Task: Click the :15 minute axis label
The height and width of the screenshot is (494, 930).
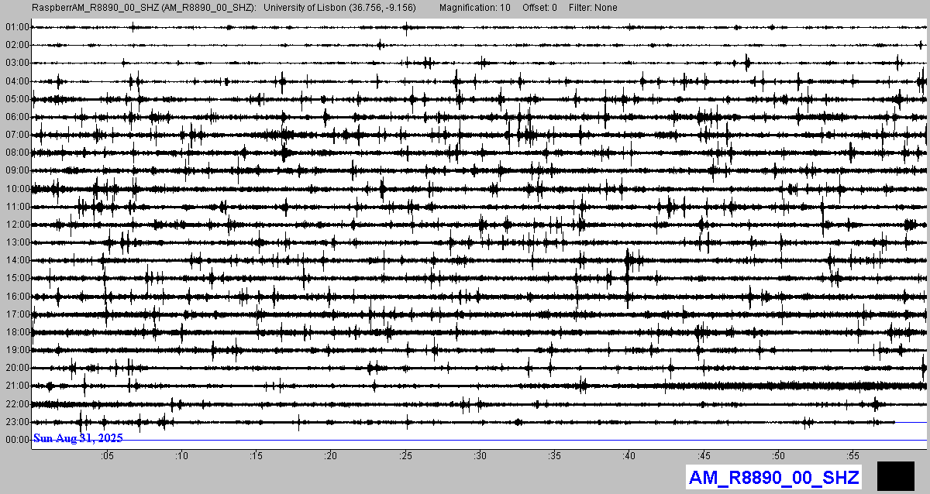Action: (256, 456)
